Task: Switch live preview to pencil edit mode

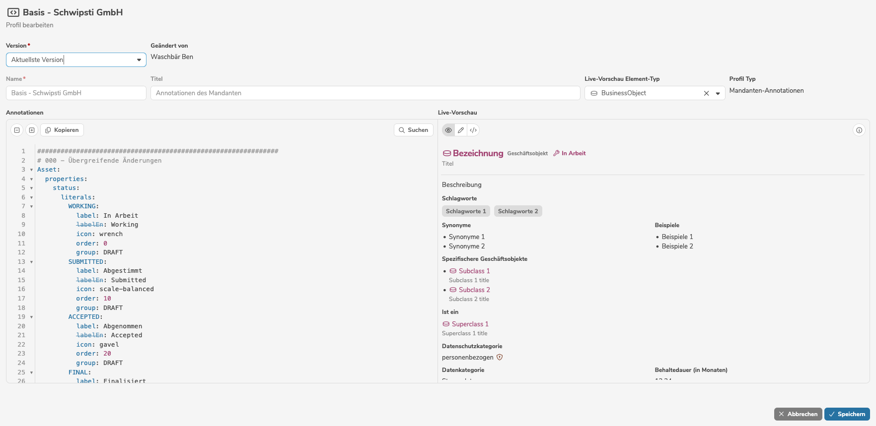Action: [461, 130]
